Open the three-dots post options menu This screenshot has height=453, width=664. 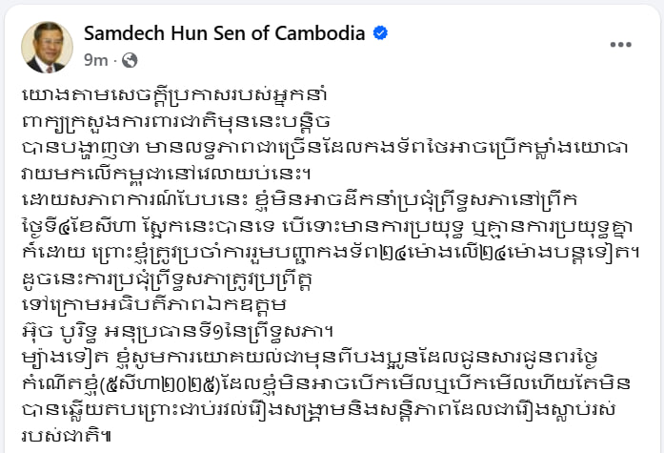pyautogui.click(x=620, y=45)
